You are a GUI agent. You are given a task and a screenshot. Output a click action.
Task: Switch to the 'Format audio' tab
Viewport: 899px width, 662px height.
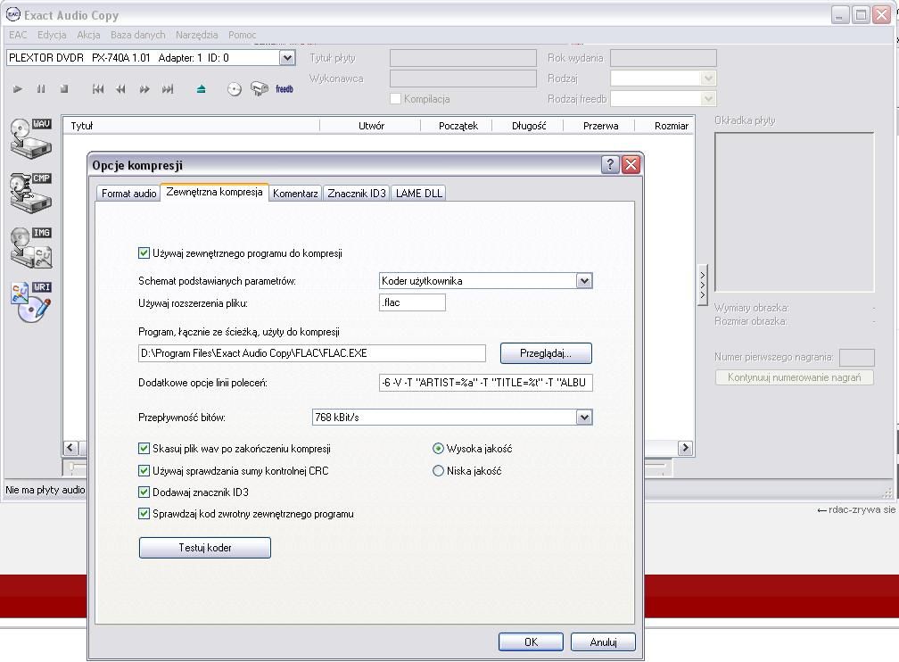pyautogui.click(x=128, y=194)
